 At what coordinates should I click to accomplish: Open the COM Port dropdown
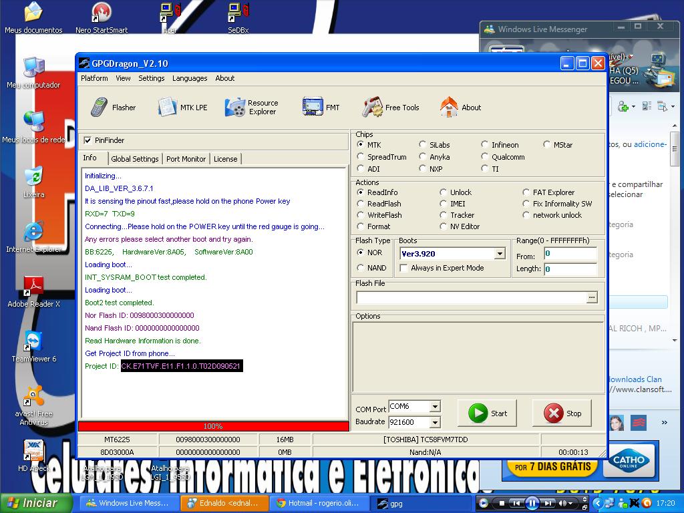coord(435,407)
